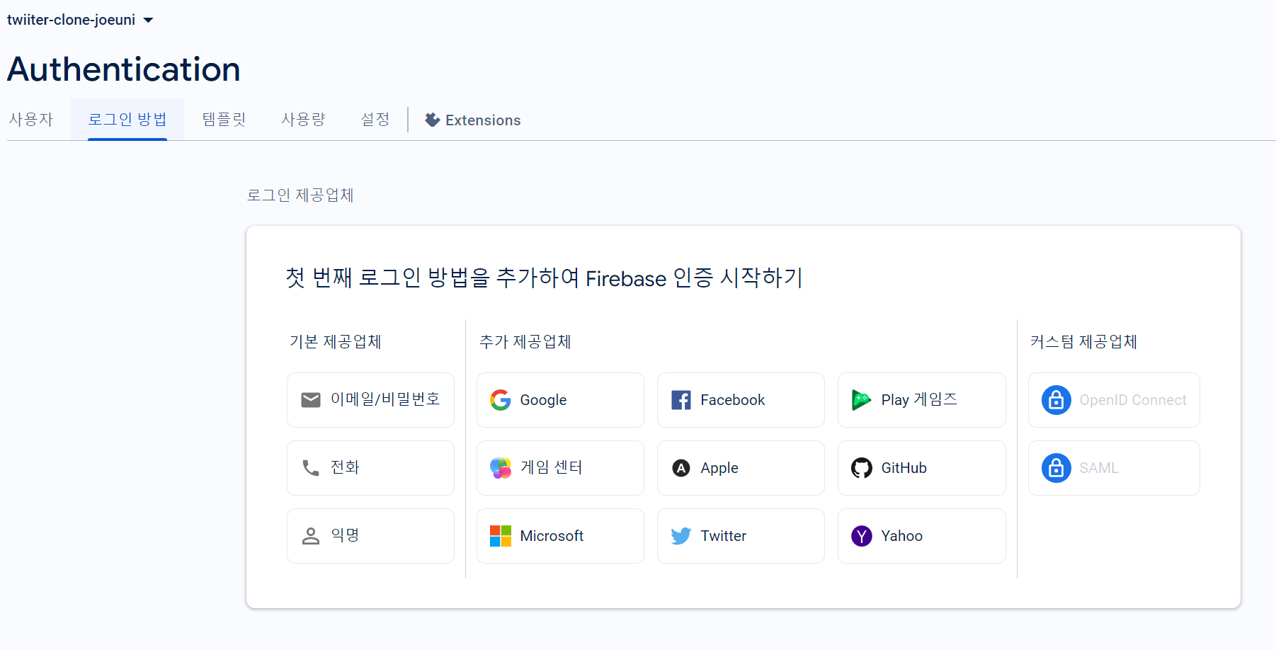Open the twiiter-clone-joeuni project dropdown

[x=80, y=20]
